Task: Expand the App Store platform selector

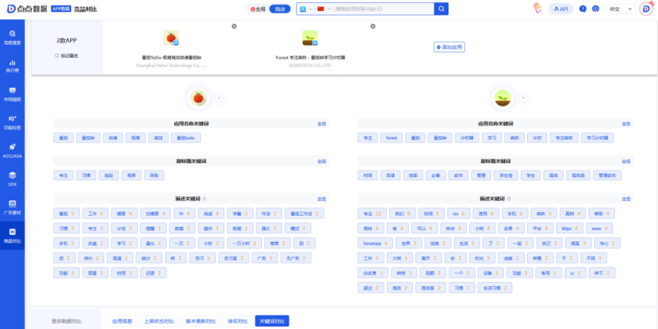Action: [x=305, y=9]
